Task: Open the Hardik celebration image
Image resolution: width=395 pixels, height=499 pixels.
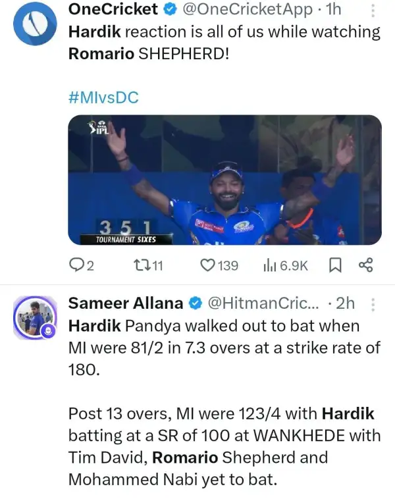Action: [x=224, y=180]
